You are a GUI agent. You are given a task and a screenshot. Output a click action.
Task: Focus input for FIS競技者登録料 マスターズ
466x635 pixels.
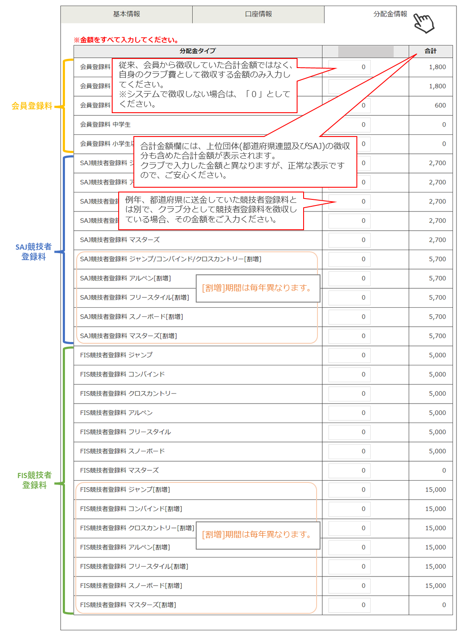click(x=349, y=471)
